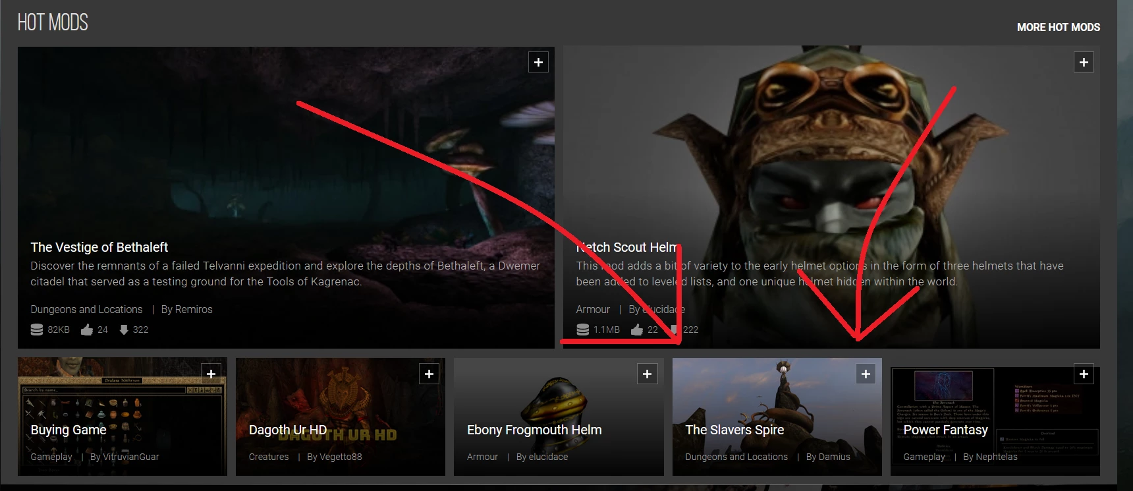Click the file size icon beside 1.1MB

(x=582, y=330)
